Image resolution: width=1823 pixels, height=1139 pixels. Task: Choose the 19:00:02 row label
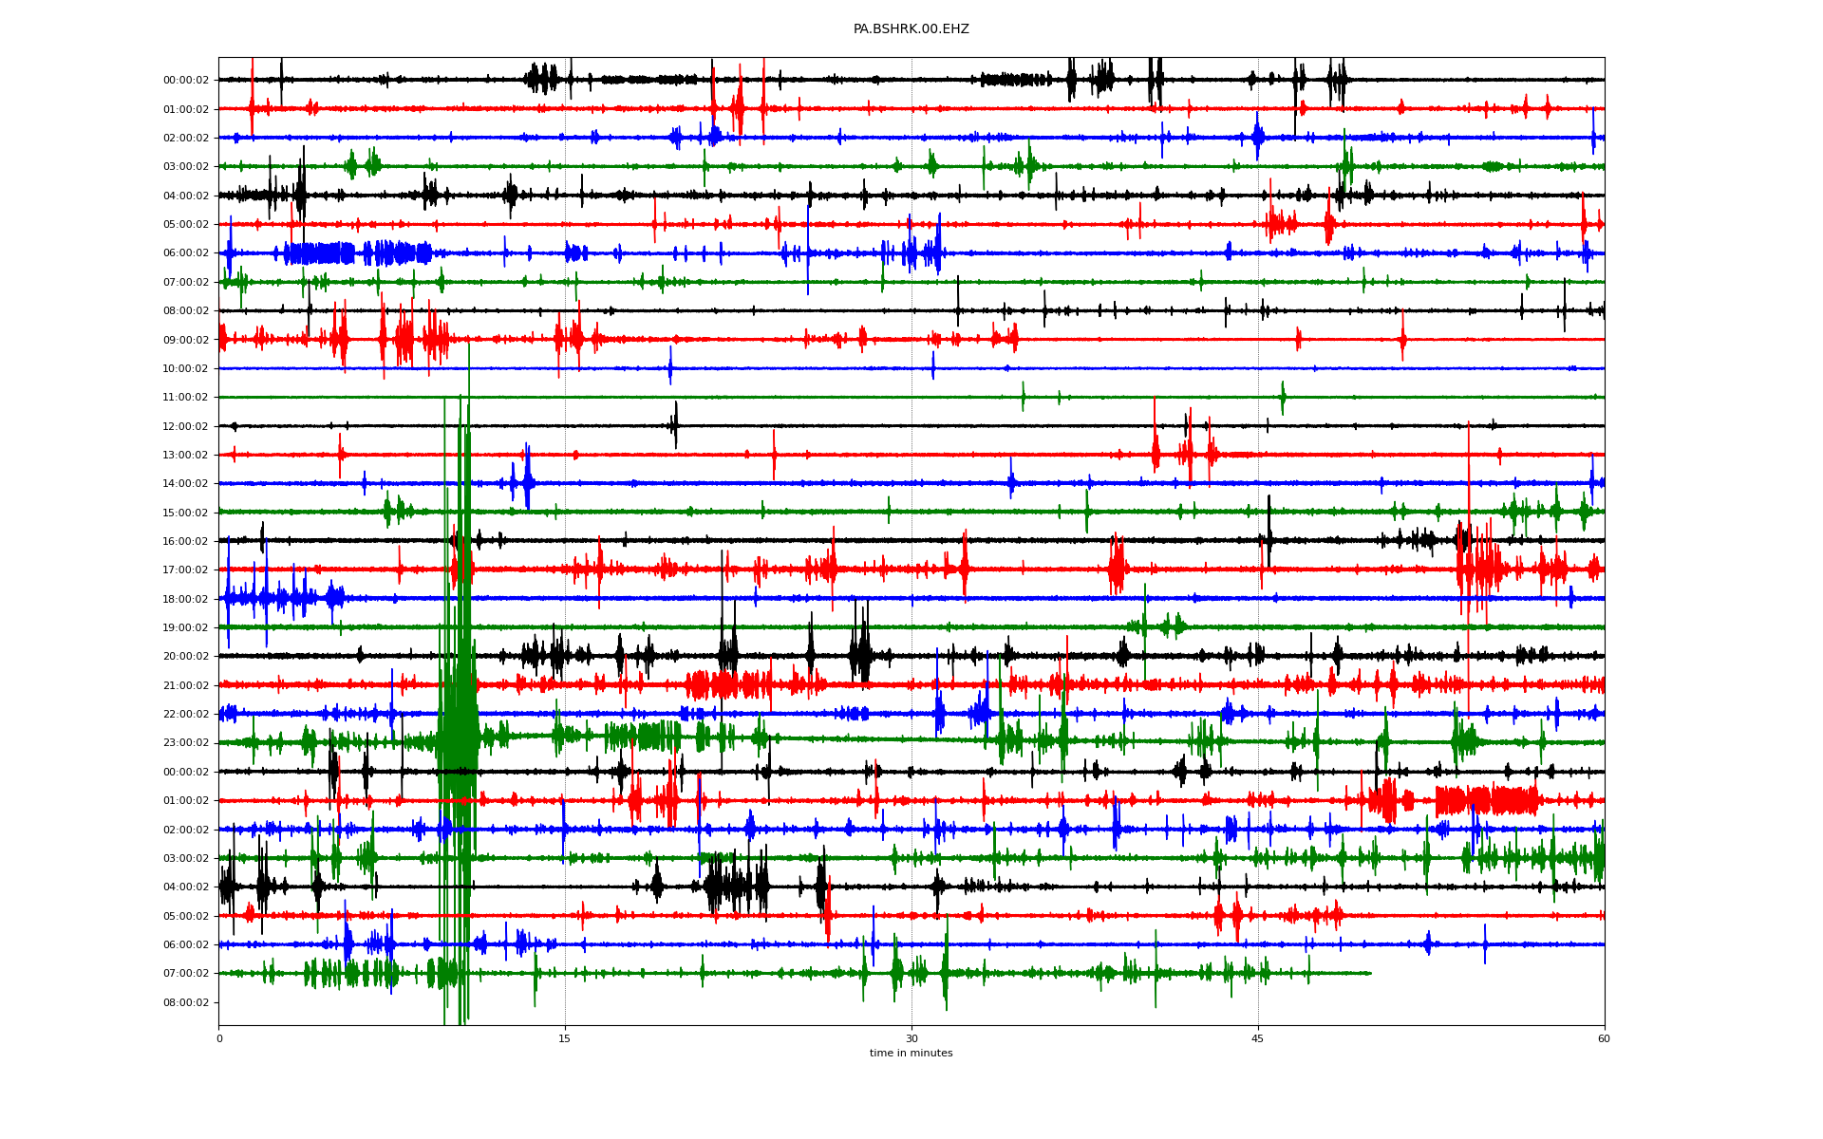(x=185, y=627)
